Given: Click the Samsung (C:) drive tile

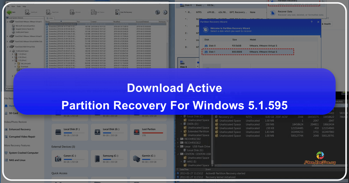Looking at the screenshot, I should 109,159.
